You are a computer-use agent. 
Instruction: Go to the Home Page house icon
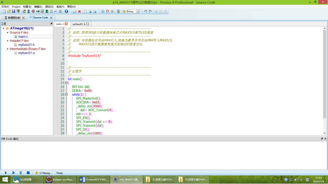click(x=24, y=12)
